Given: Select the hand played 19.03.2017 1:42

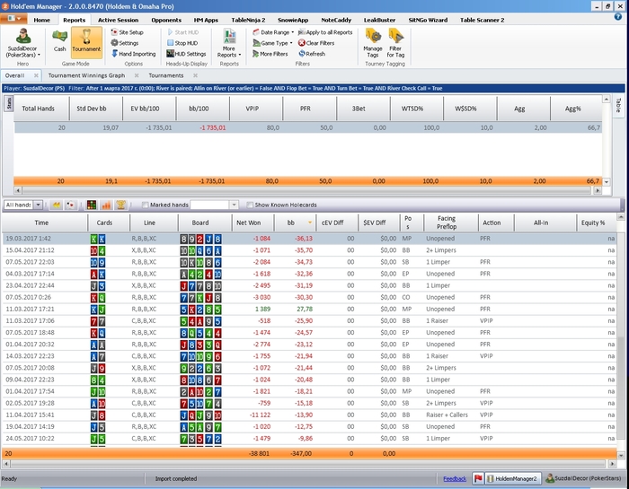Looking at the screenshot, I should pos(309,239).
